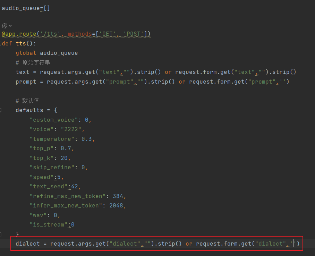Click the audio_queue=[] assignment line
This screenshot has width=315, height=256.
(26, 8)
